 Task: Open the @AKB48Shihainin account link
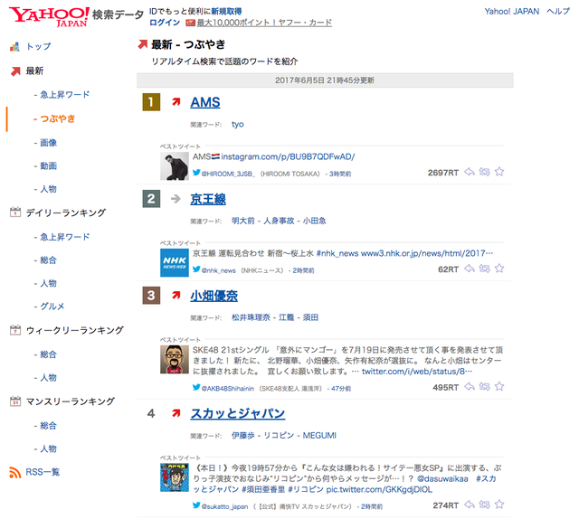227,388
